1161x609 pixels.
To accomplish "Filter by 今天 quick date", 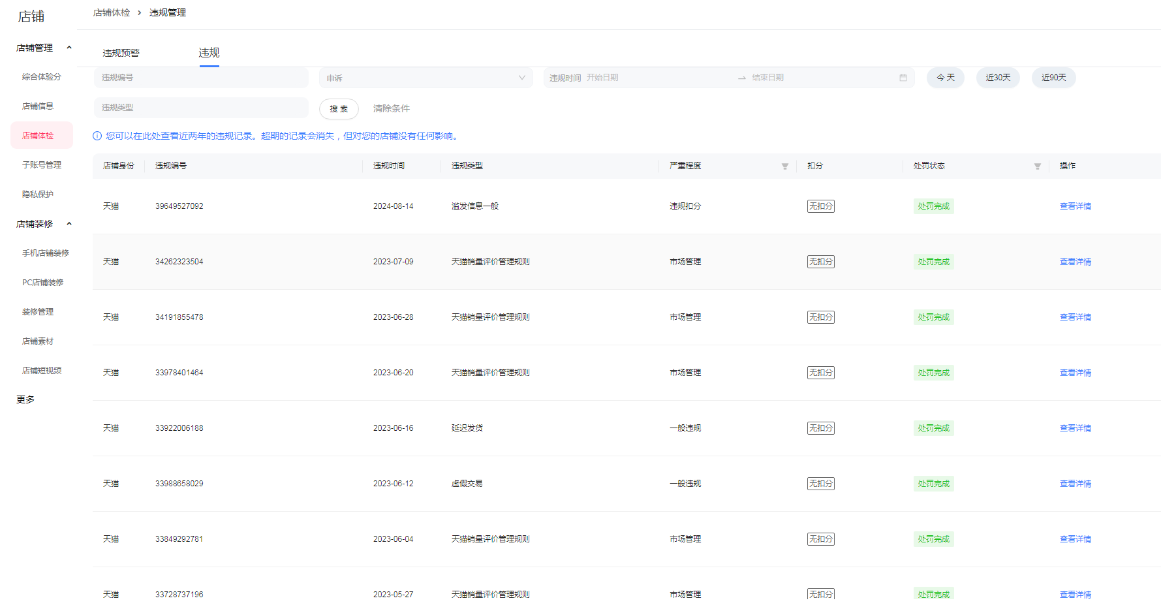I will pyautogui.click(x=945, y=78).
